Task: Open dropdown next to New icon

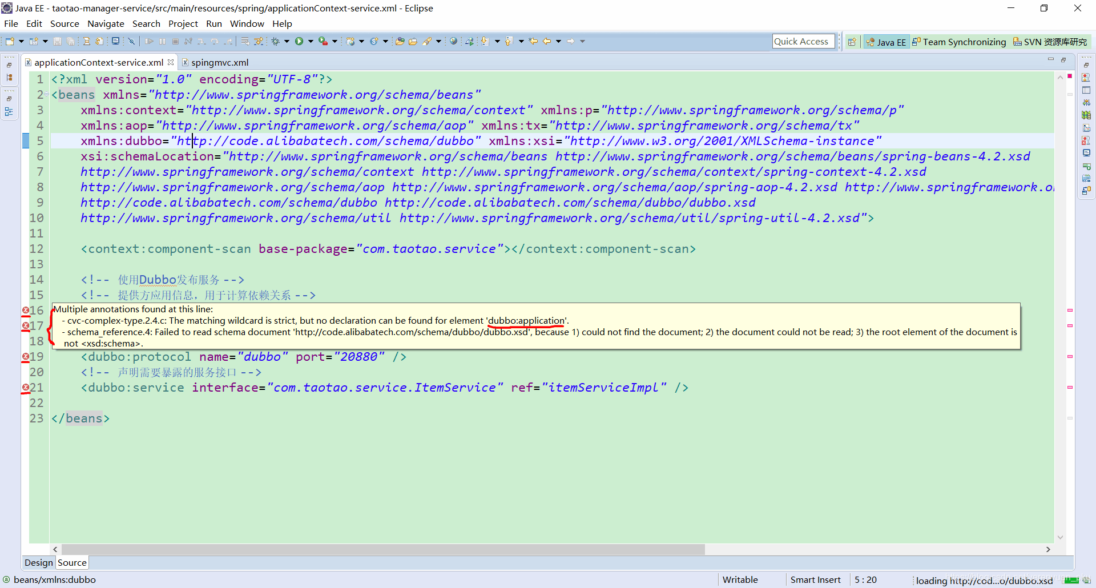Action: tap(21, 41)
